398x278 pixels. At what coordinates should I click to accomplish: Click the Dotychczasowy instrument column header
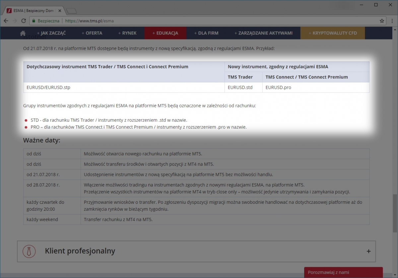click(124, 72)
